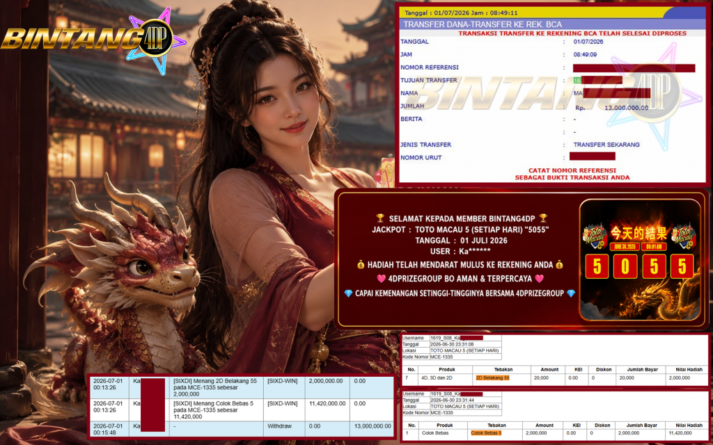Click the red TRANSAKSI TRANSFER KE REKENING BCA notice

572,33
